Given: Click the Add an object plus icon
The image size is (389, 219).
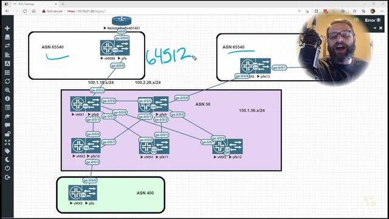Looking at the screenshot, I should pos(7,29).
